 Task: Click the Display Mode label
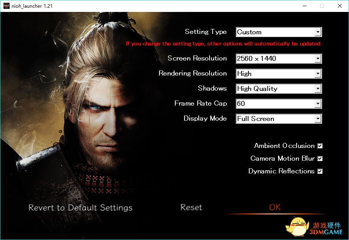tap(205, 118)
